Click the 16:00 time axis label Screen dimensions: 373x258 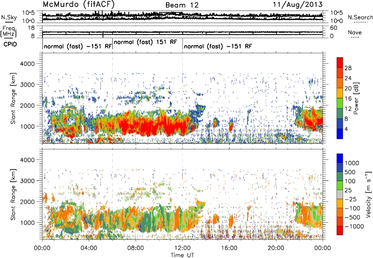229,248
